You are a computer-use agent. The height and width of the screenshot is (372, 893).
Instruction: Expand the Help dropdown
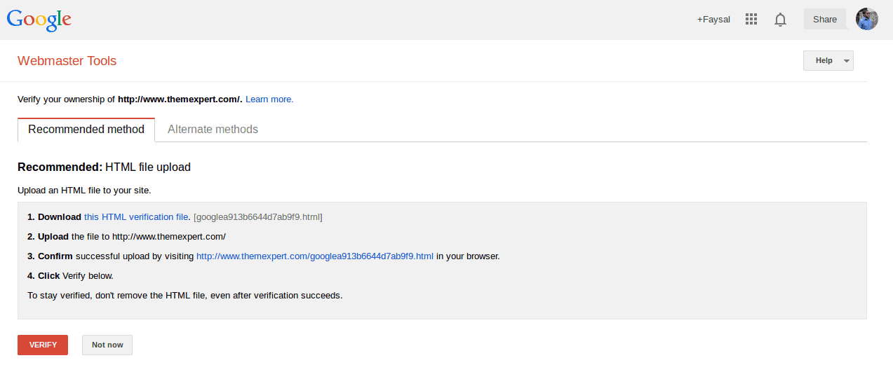coord(828,61)
